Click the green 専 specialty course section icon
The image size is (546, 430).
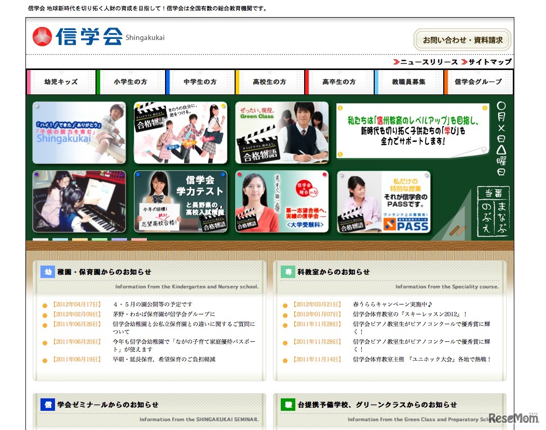pyautogui.click(x=288, y=271)
